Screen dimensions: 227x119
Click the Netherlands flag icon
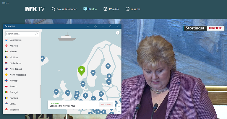[7, 63]
